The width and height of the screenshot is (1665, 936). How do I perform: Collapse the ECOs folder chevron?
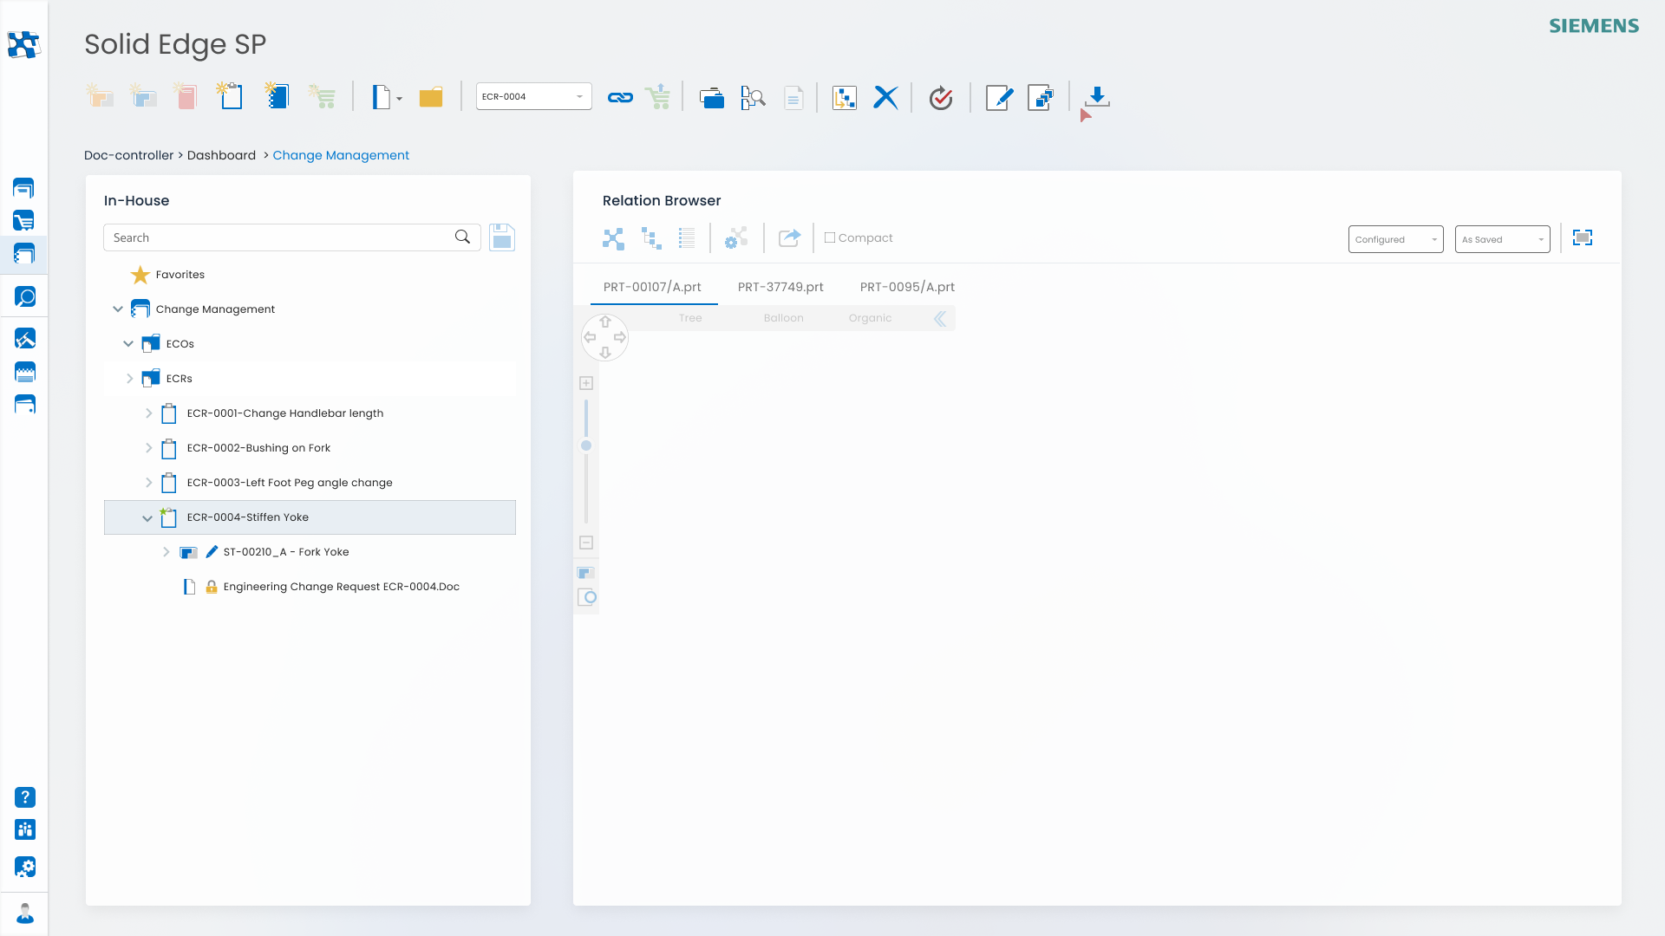pyautogui.click(x=128, y=343)
